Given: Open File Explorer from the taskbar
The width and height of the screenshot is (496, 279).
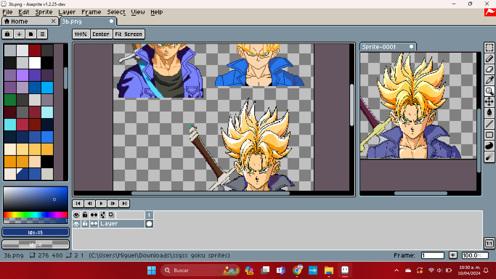Looking at the screenshot, I should (329, 270).
